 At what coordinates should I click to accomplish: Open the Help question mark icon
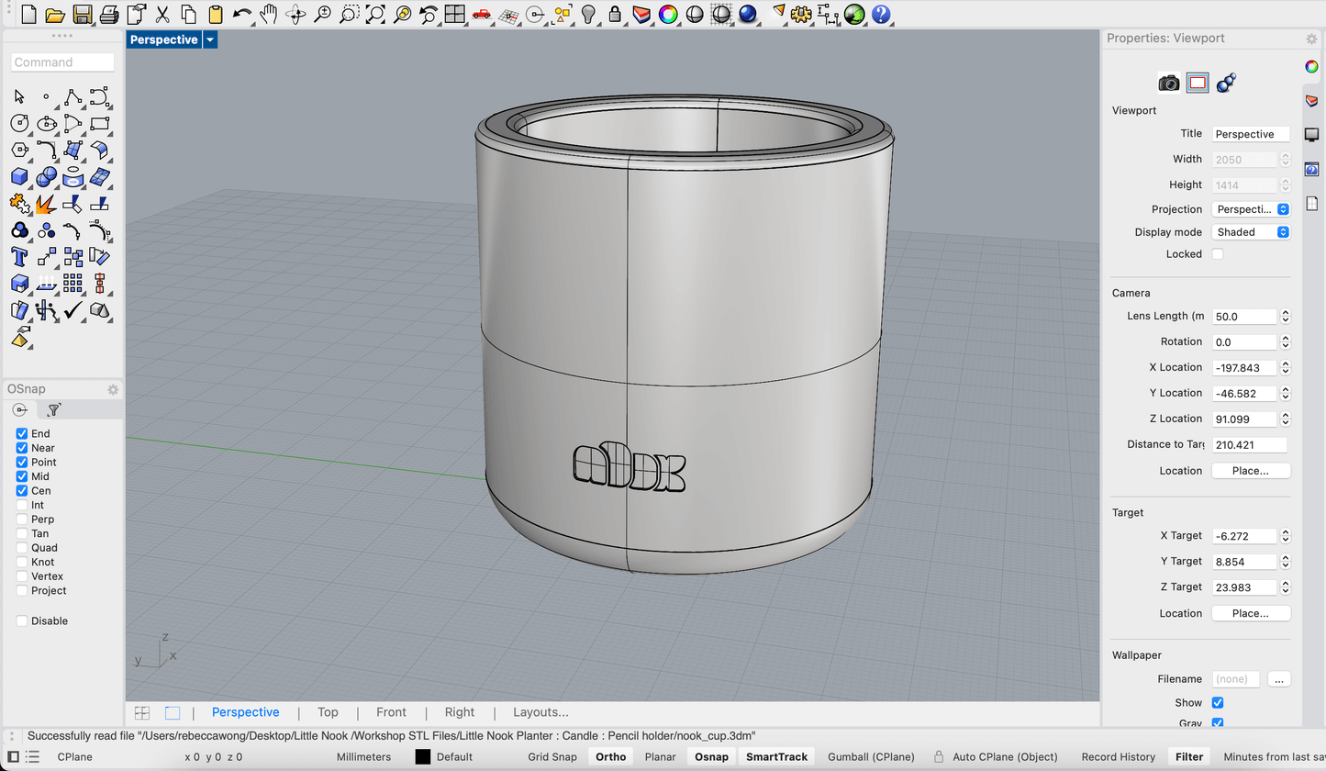click(x=881, y=14)
